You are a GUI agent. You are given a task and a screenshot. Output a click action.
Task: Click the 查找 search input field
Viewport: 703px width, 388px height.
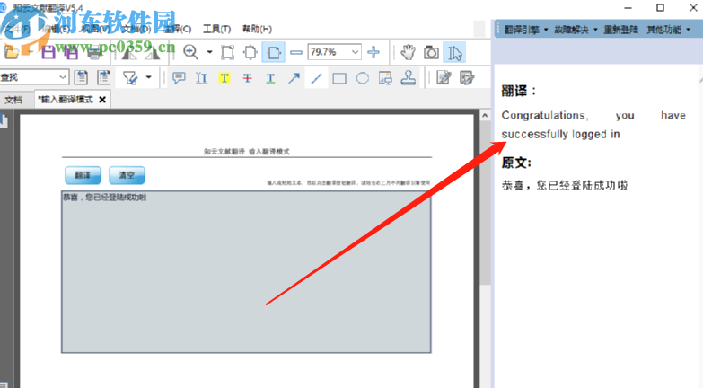[x=29, y=77]
